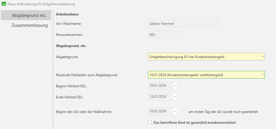
Task: Click the Personalnummer field showing 403
Action: 165,34
